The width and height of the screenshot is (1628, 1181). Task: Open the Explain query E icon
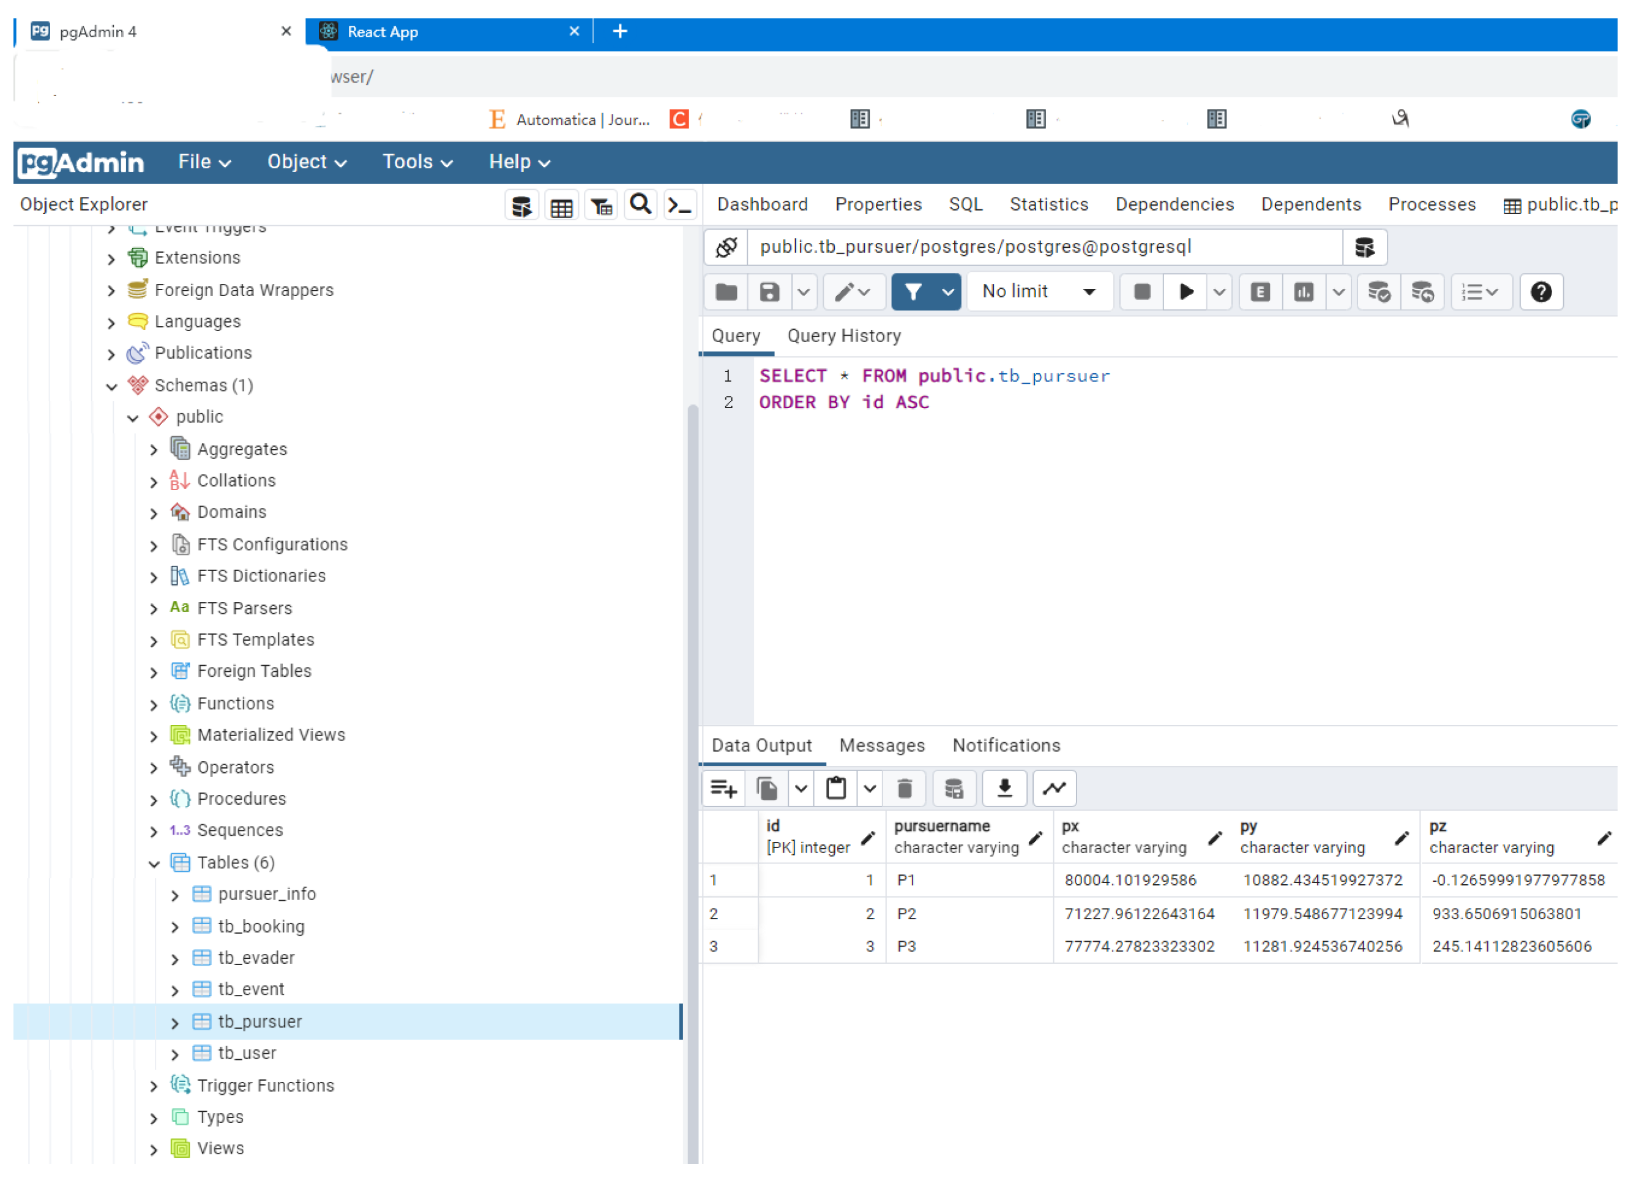pos(1261,292)
